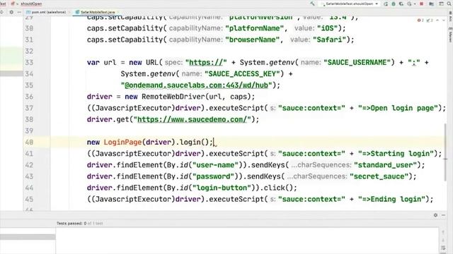Click the "SAUCE_USERNAME" string
The height and width of the screenshot is (254, 453).
[357, 63]
